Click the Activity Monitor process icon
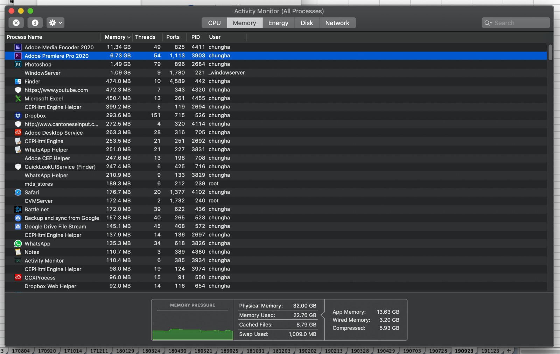Viewport: 560px width, 354px height. (x=18, y=261)
